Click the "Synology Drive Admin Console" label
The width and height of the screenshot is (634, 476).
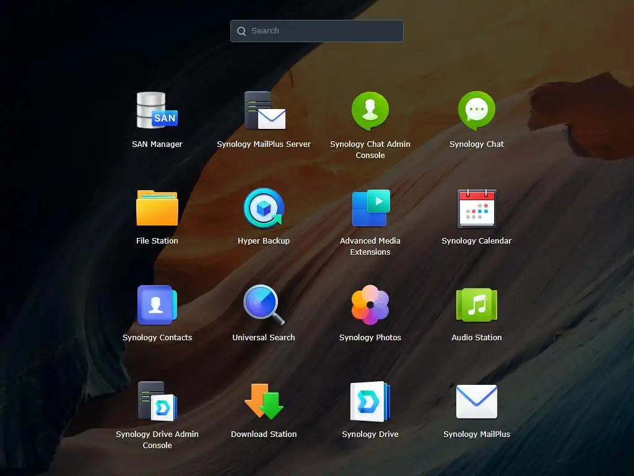(157, 439)
